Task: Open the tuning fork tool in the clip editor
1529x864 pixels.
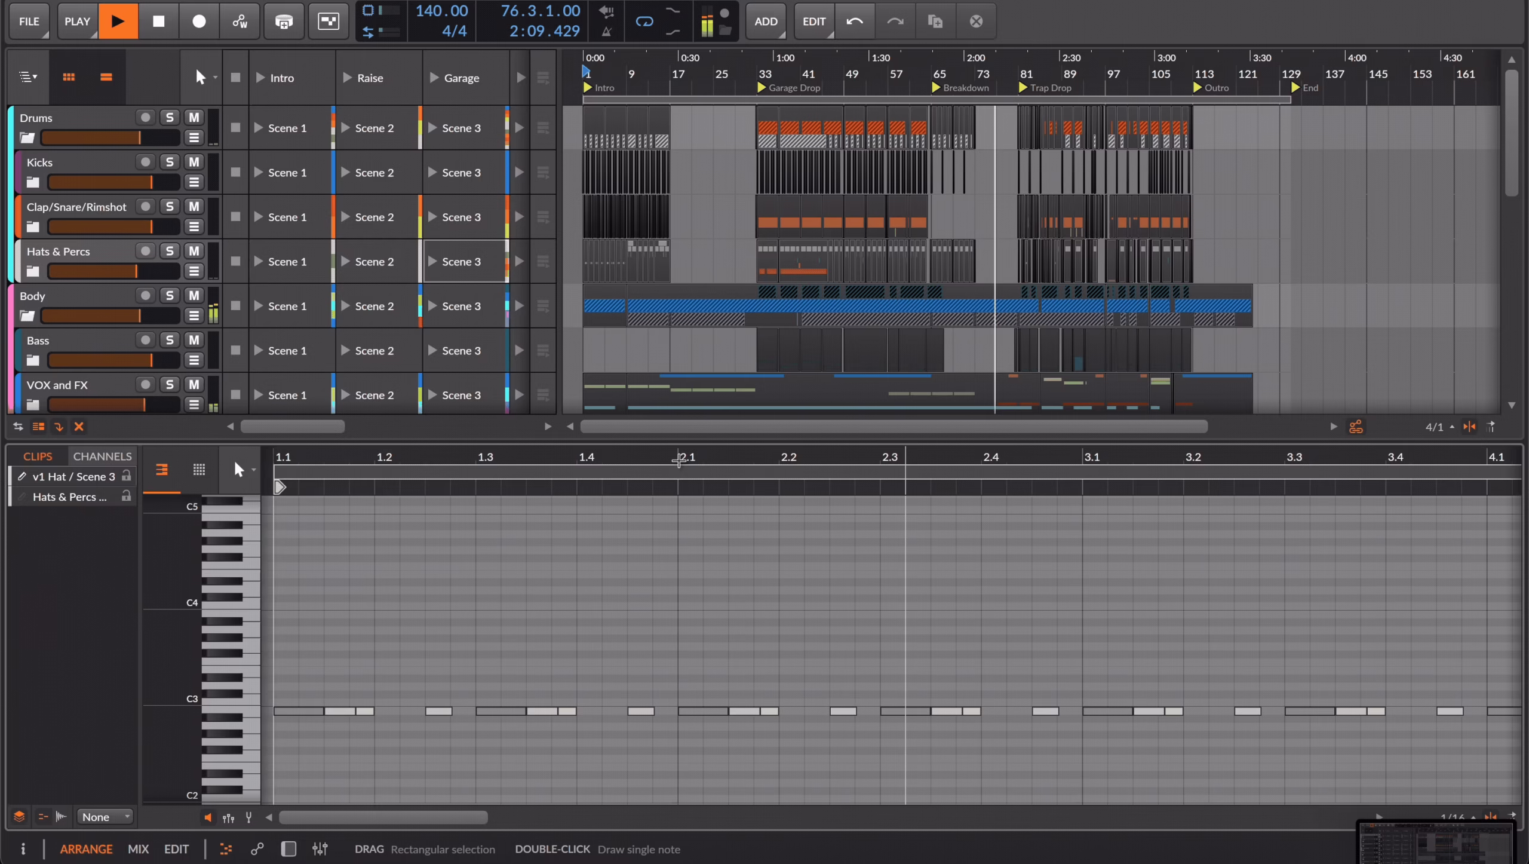Action: click(x=248, y=817)
